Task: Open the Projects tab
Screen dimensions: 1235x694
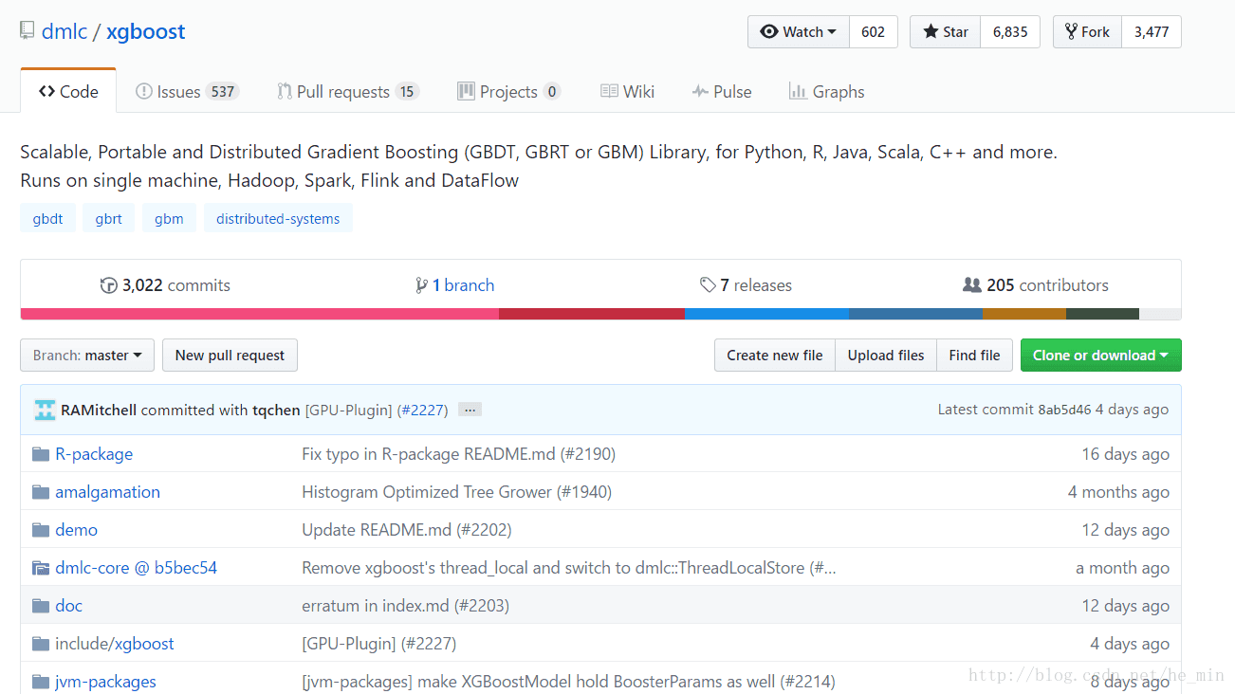Action: pos(509,92)
